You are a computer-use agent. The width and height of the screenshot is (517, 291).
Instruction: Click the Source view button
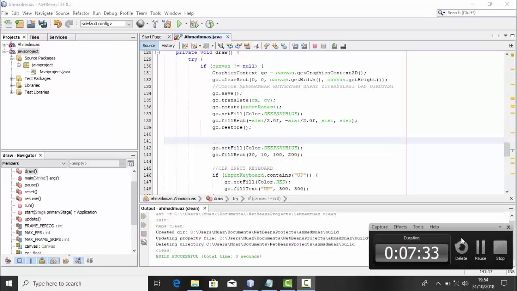149,46
